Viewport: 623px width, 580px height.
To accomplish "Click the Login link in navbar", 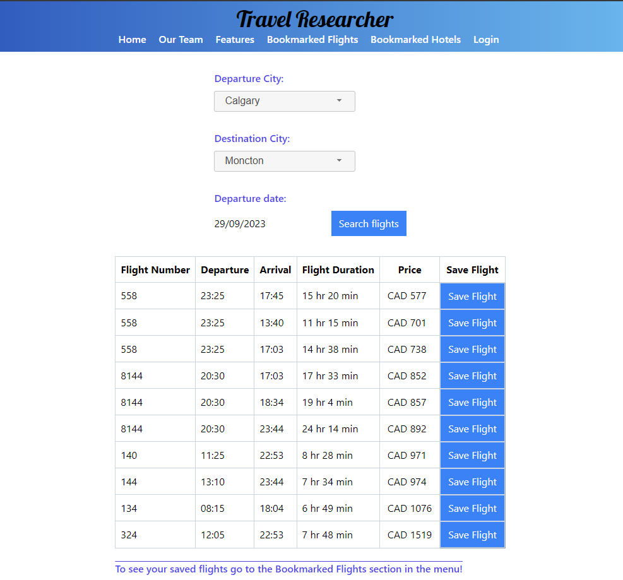I will [486, 40].
